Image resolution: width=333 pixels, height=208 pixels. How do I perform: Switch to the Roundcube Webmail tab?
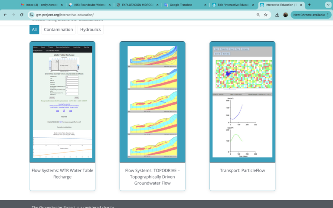pyautogui.click(x=91, y=4)
